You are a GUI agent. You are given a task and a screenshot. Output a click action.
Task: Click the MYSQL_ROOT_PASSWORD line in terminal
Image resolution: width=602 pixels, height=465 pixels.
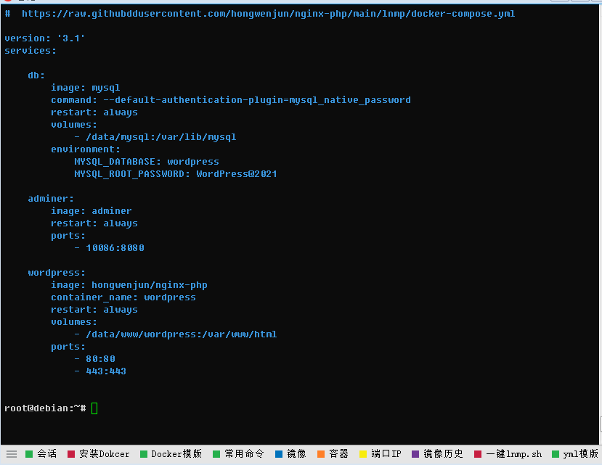(x=175, y=174)
